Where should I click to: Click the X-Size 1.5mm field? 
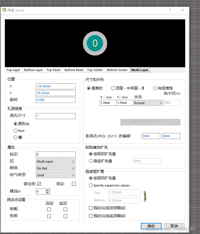[x=108, y=103]
